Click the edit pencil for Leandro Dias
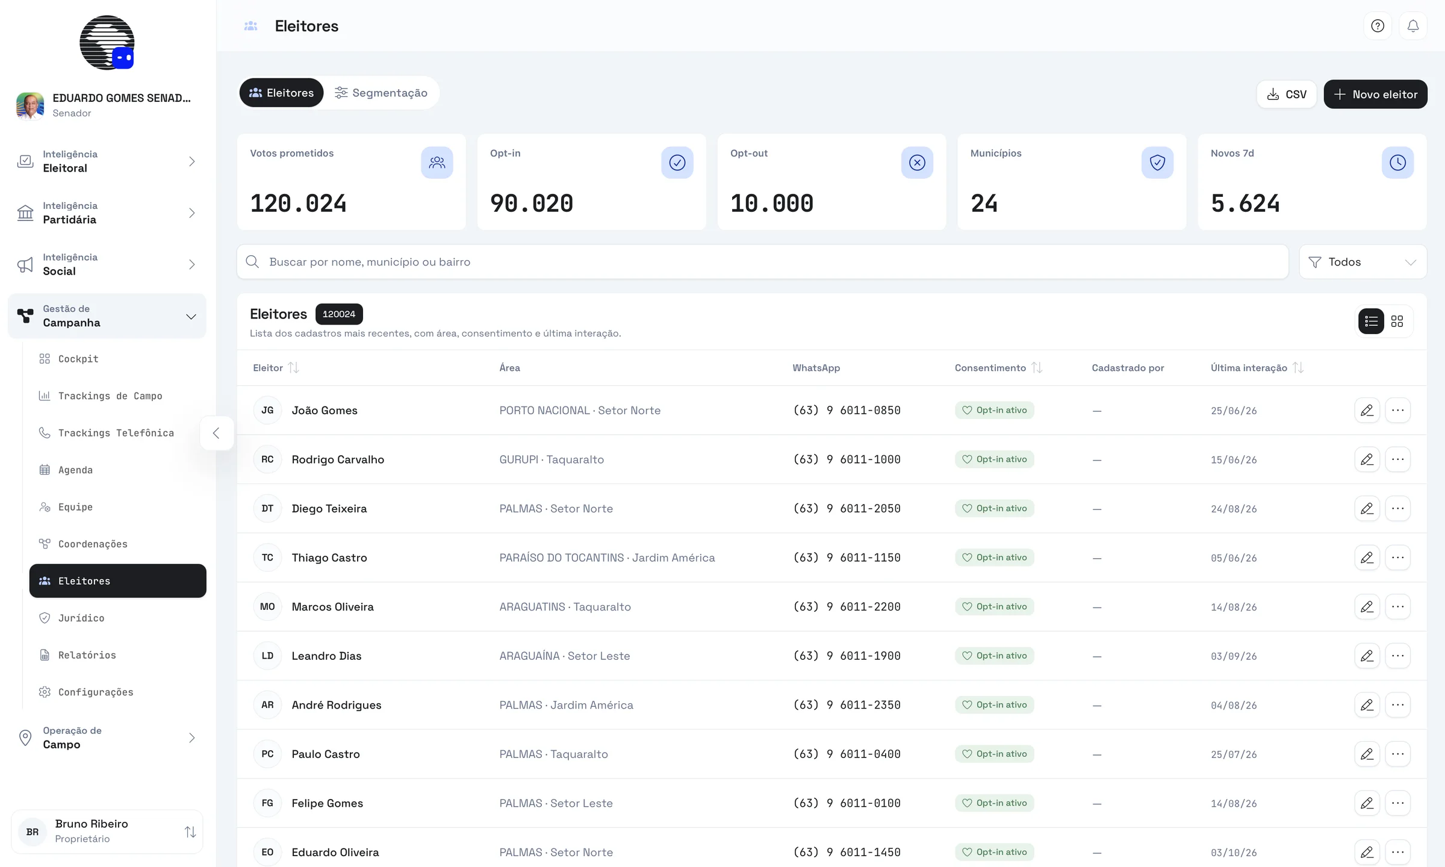 pos(1367,656)
